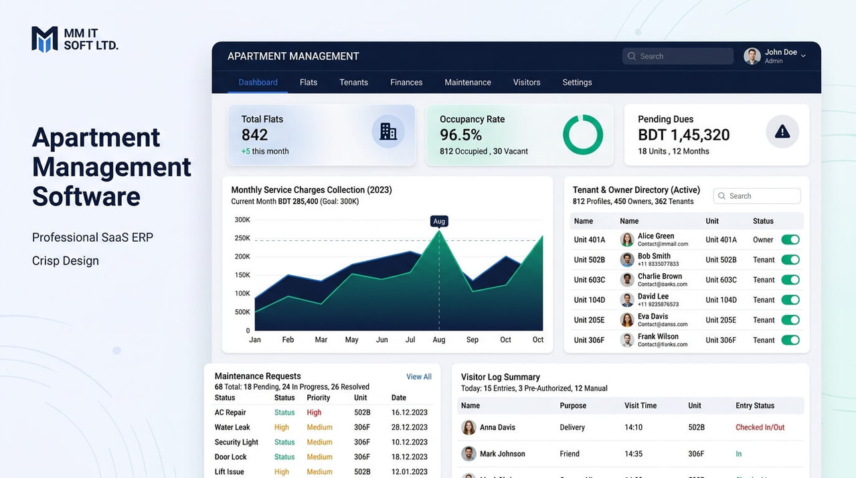This screenshot has height=478, width=856.
Task: Click the warning triangle icon in Pending Dues
Action: [782, 131]
